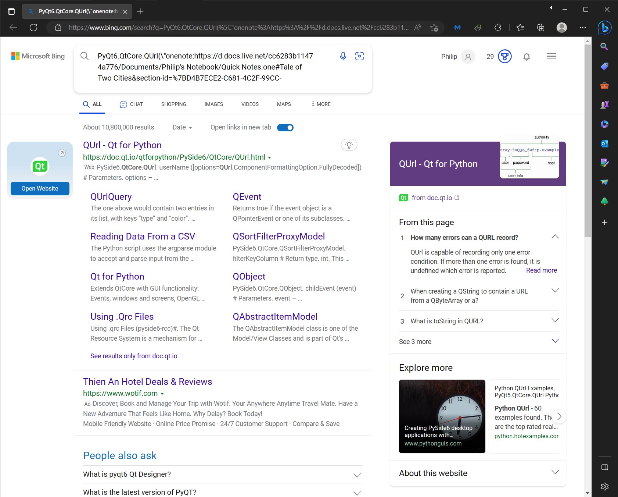This screenshot has width=618, height=497.
Task: Open the Bing hamburger settings menu
Action: click(551, 56)
